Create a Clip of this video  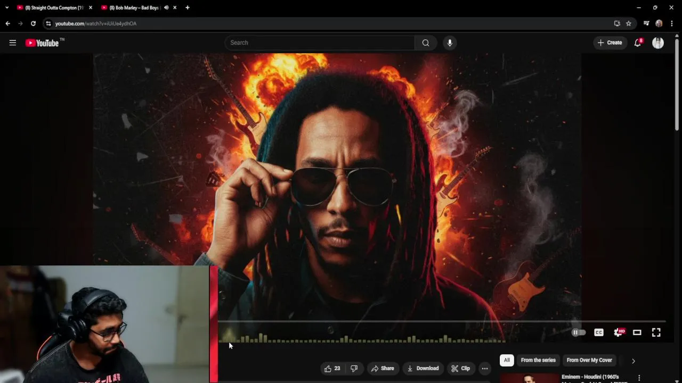[460, 368]
